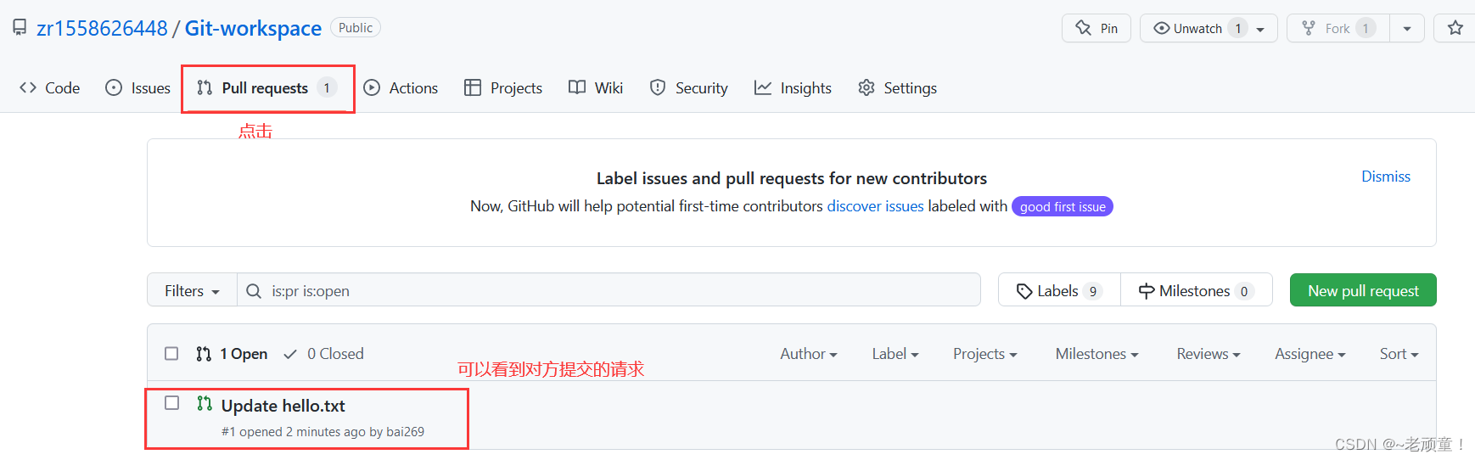Switch to the Actions tab
1475x460 pixels.
[401, 88]
